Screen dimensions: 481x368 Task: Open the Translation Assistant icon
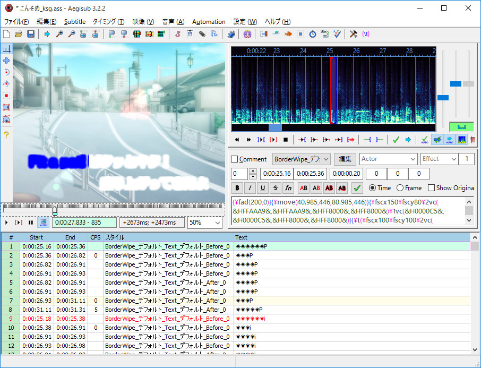click(288, 34)
